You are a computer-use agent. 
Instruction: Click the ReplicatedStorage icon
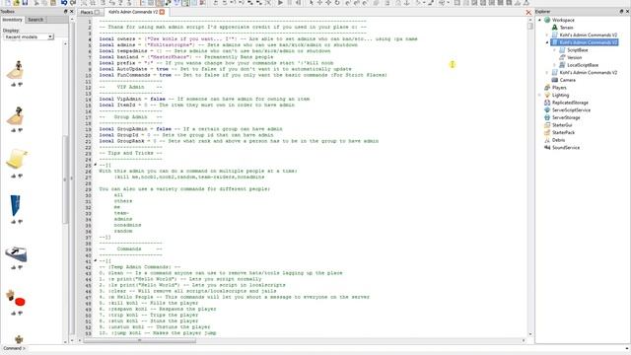(x=547, y=103)
